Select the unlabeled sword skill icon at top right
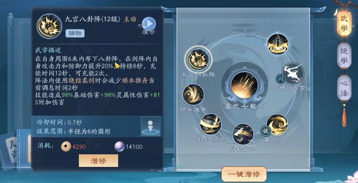 point(278,44)
